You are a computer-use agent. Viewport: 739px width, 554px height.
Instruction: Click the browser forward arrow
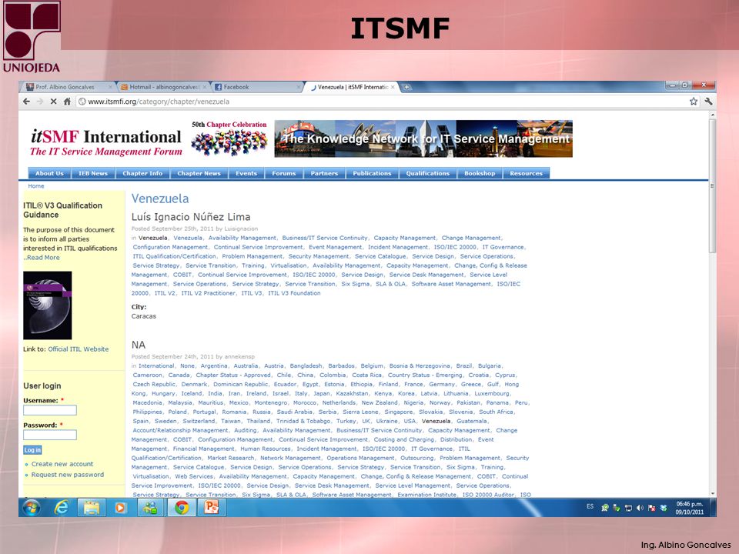[x=40, y=102]
